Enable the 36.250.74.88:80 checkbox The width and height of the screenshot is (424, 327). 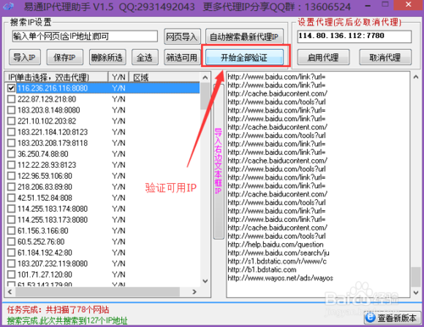11,154
